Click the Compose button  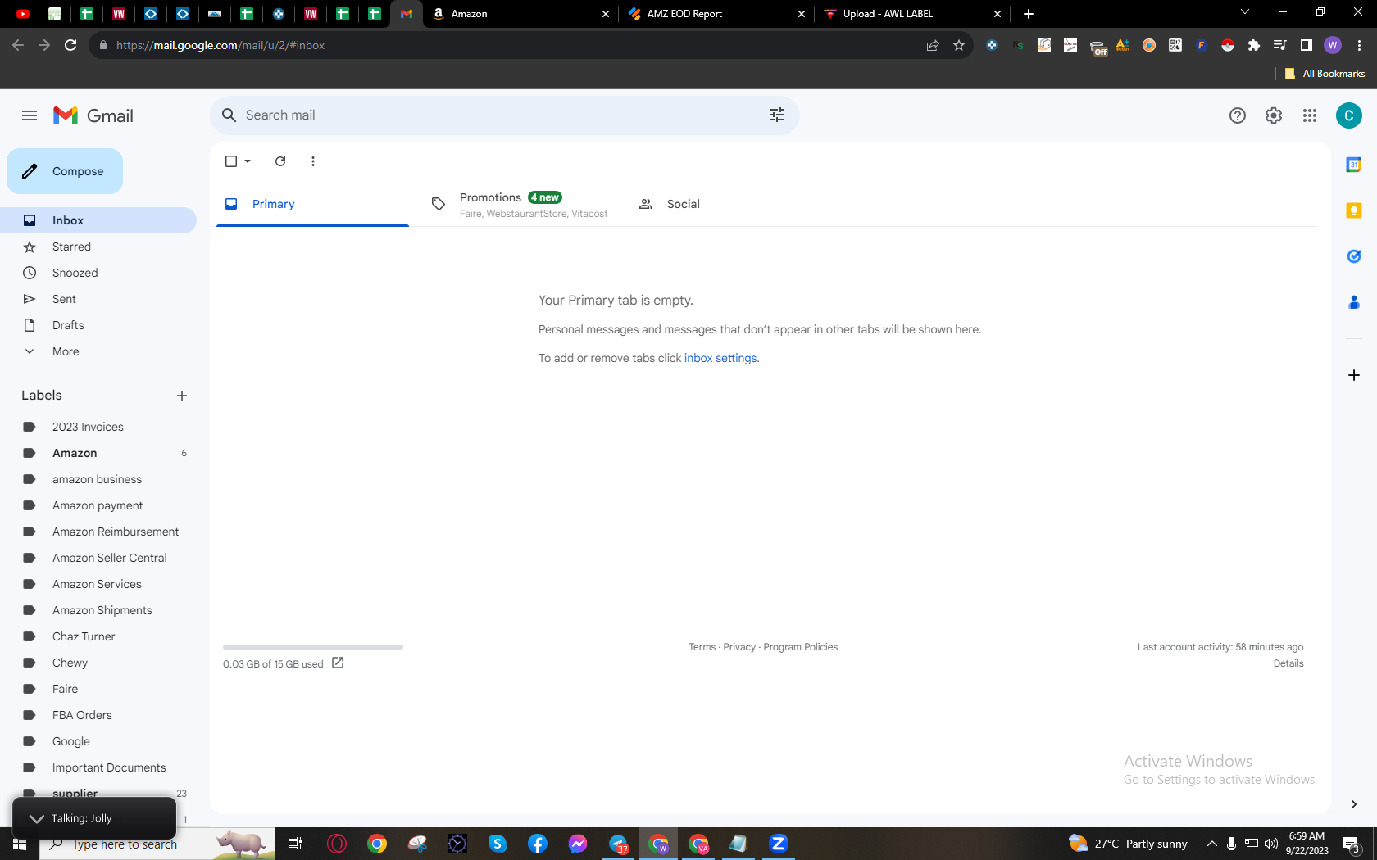[x=65, y=171]
